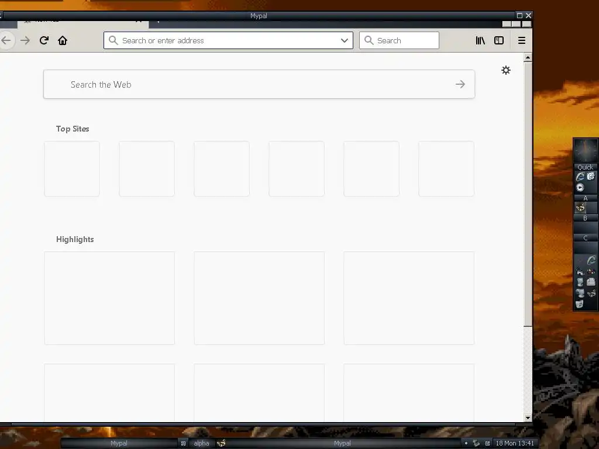Open the home page via house icon
This screenshot has width=599, height=449.
63,40
